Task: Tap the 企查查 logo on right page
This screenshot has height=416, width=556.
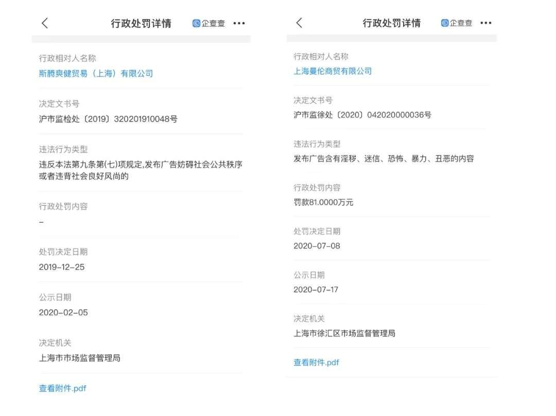Action: point(456,23)
